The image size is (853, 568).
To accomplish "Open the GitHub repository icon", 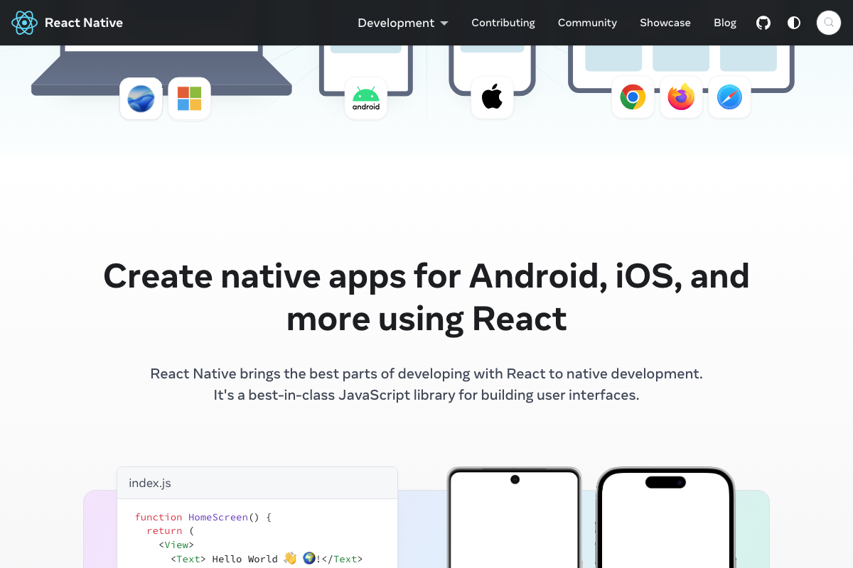I will [x=763, y=23].
